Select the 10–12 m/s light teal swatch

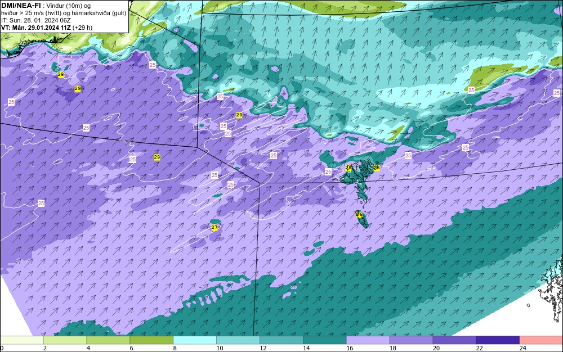(238, 340)
